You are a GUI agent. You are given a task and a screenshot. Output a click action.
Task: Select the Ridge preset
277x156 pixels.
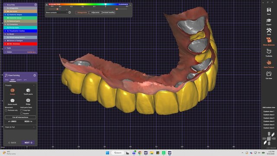(x=28, y=101)
